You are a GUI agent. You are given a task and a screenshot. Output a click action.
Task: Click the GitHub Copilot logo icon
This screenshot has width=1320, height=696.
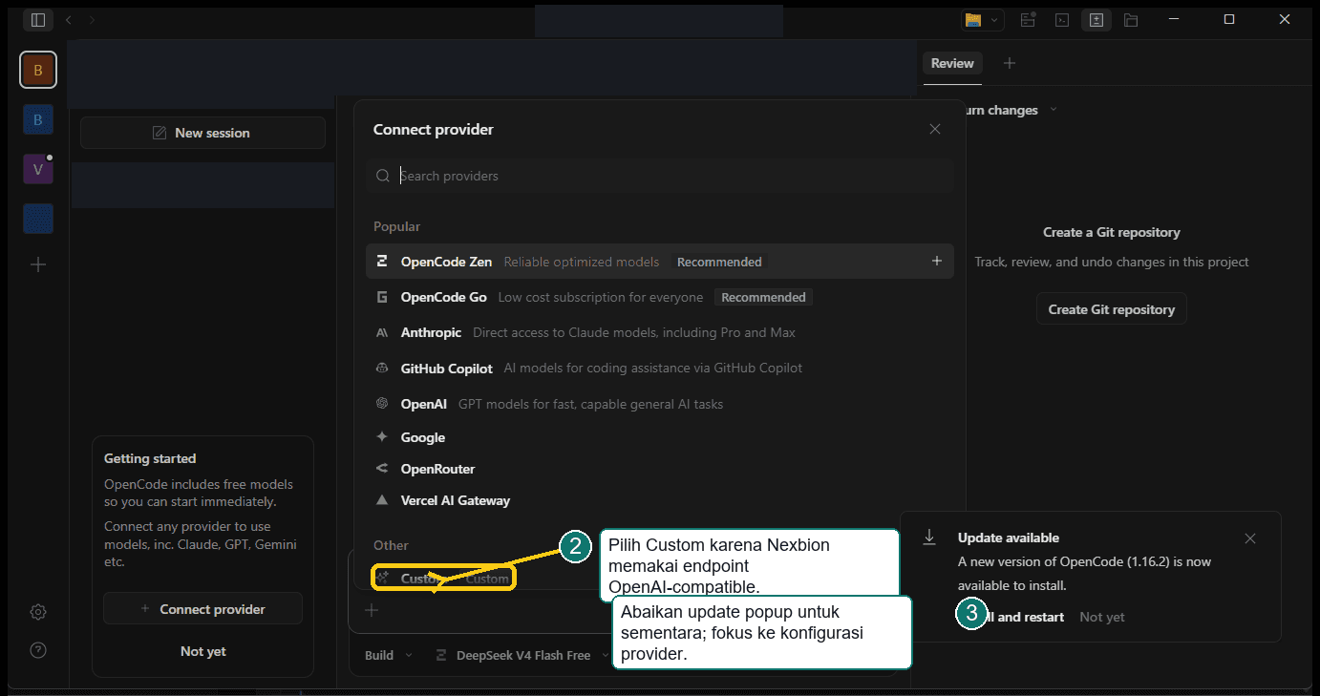[382, 368]
